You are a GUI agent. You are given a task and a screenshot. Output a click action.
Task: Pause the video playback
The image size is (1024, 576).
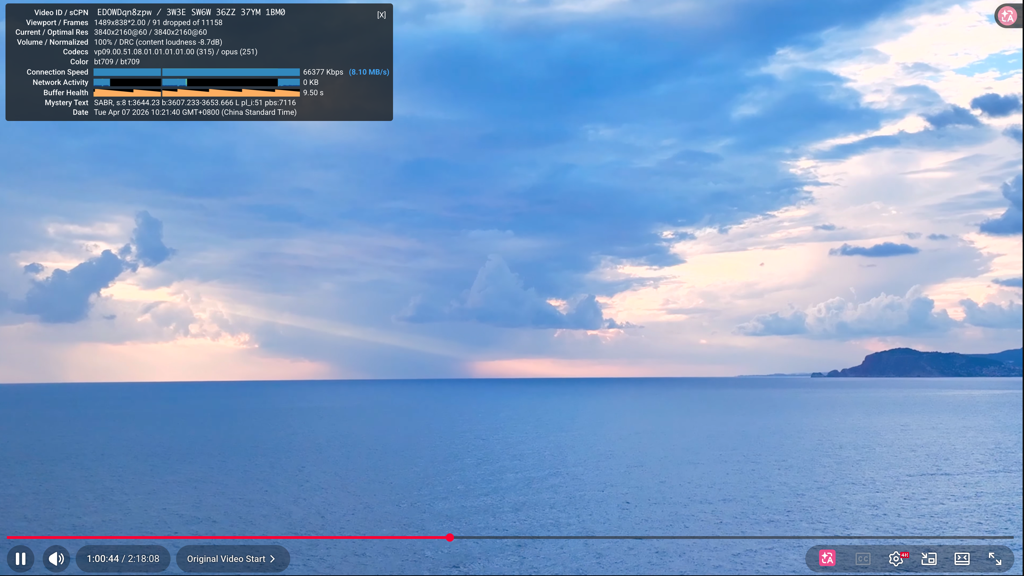(x=21, y=558)
